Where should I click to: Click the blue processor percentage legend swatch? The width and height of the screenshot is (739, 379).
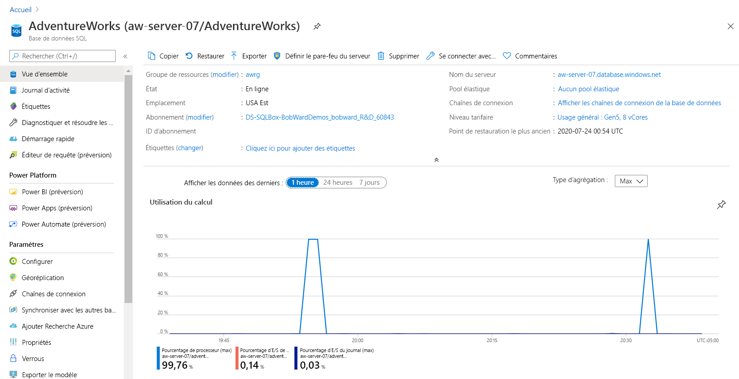158,358
